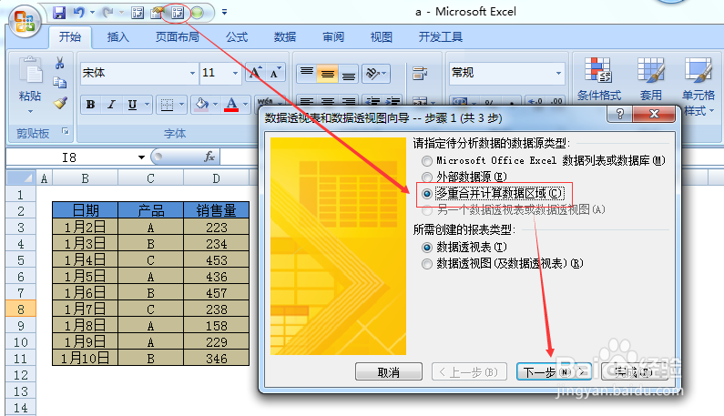724x416 pixels.
Task: Toggle italic formatting
Action: pyautogui.click(x=111, y=105)
